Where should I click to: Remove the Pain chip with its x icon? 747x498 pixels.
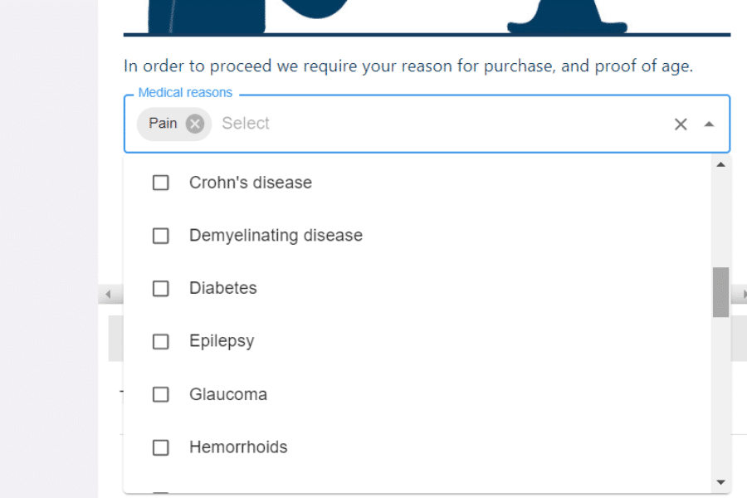point(194,124)
